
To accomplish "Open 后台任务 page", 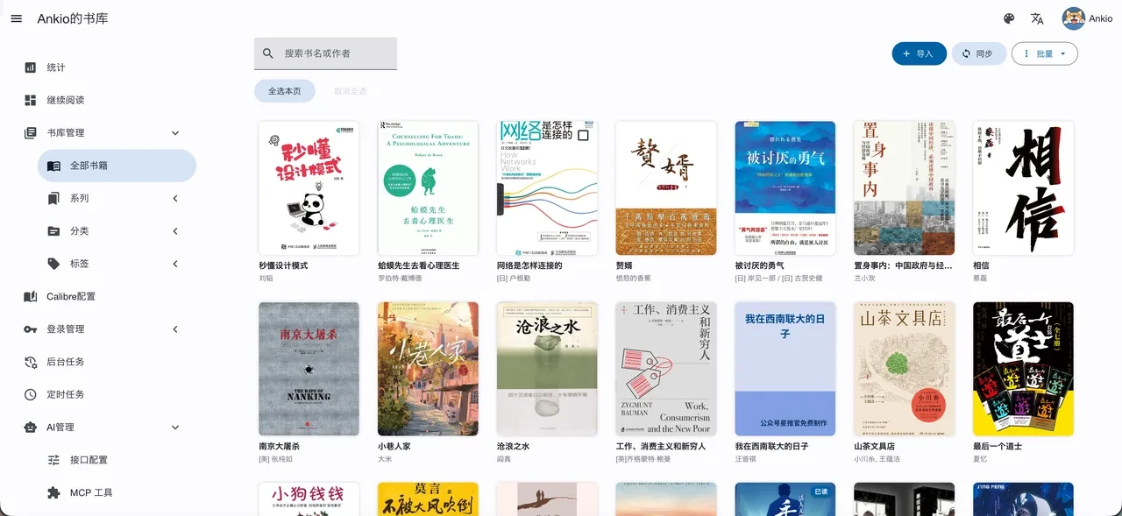I will (x=66, y=362).
